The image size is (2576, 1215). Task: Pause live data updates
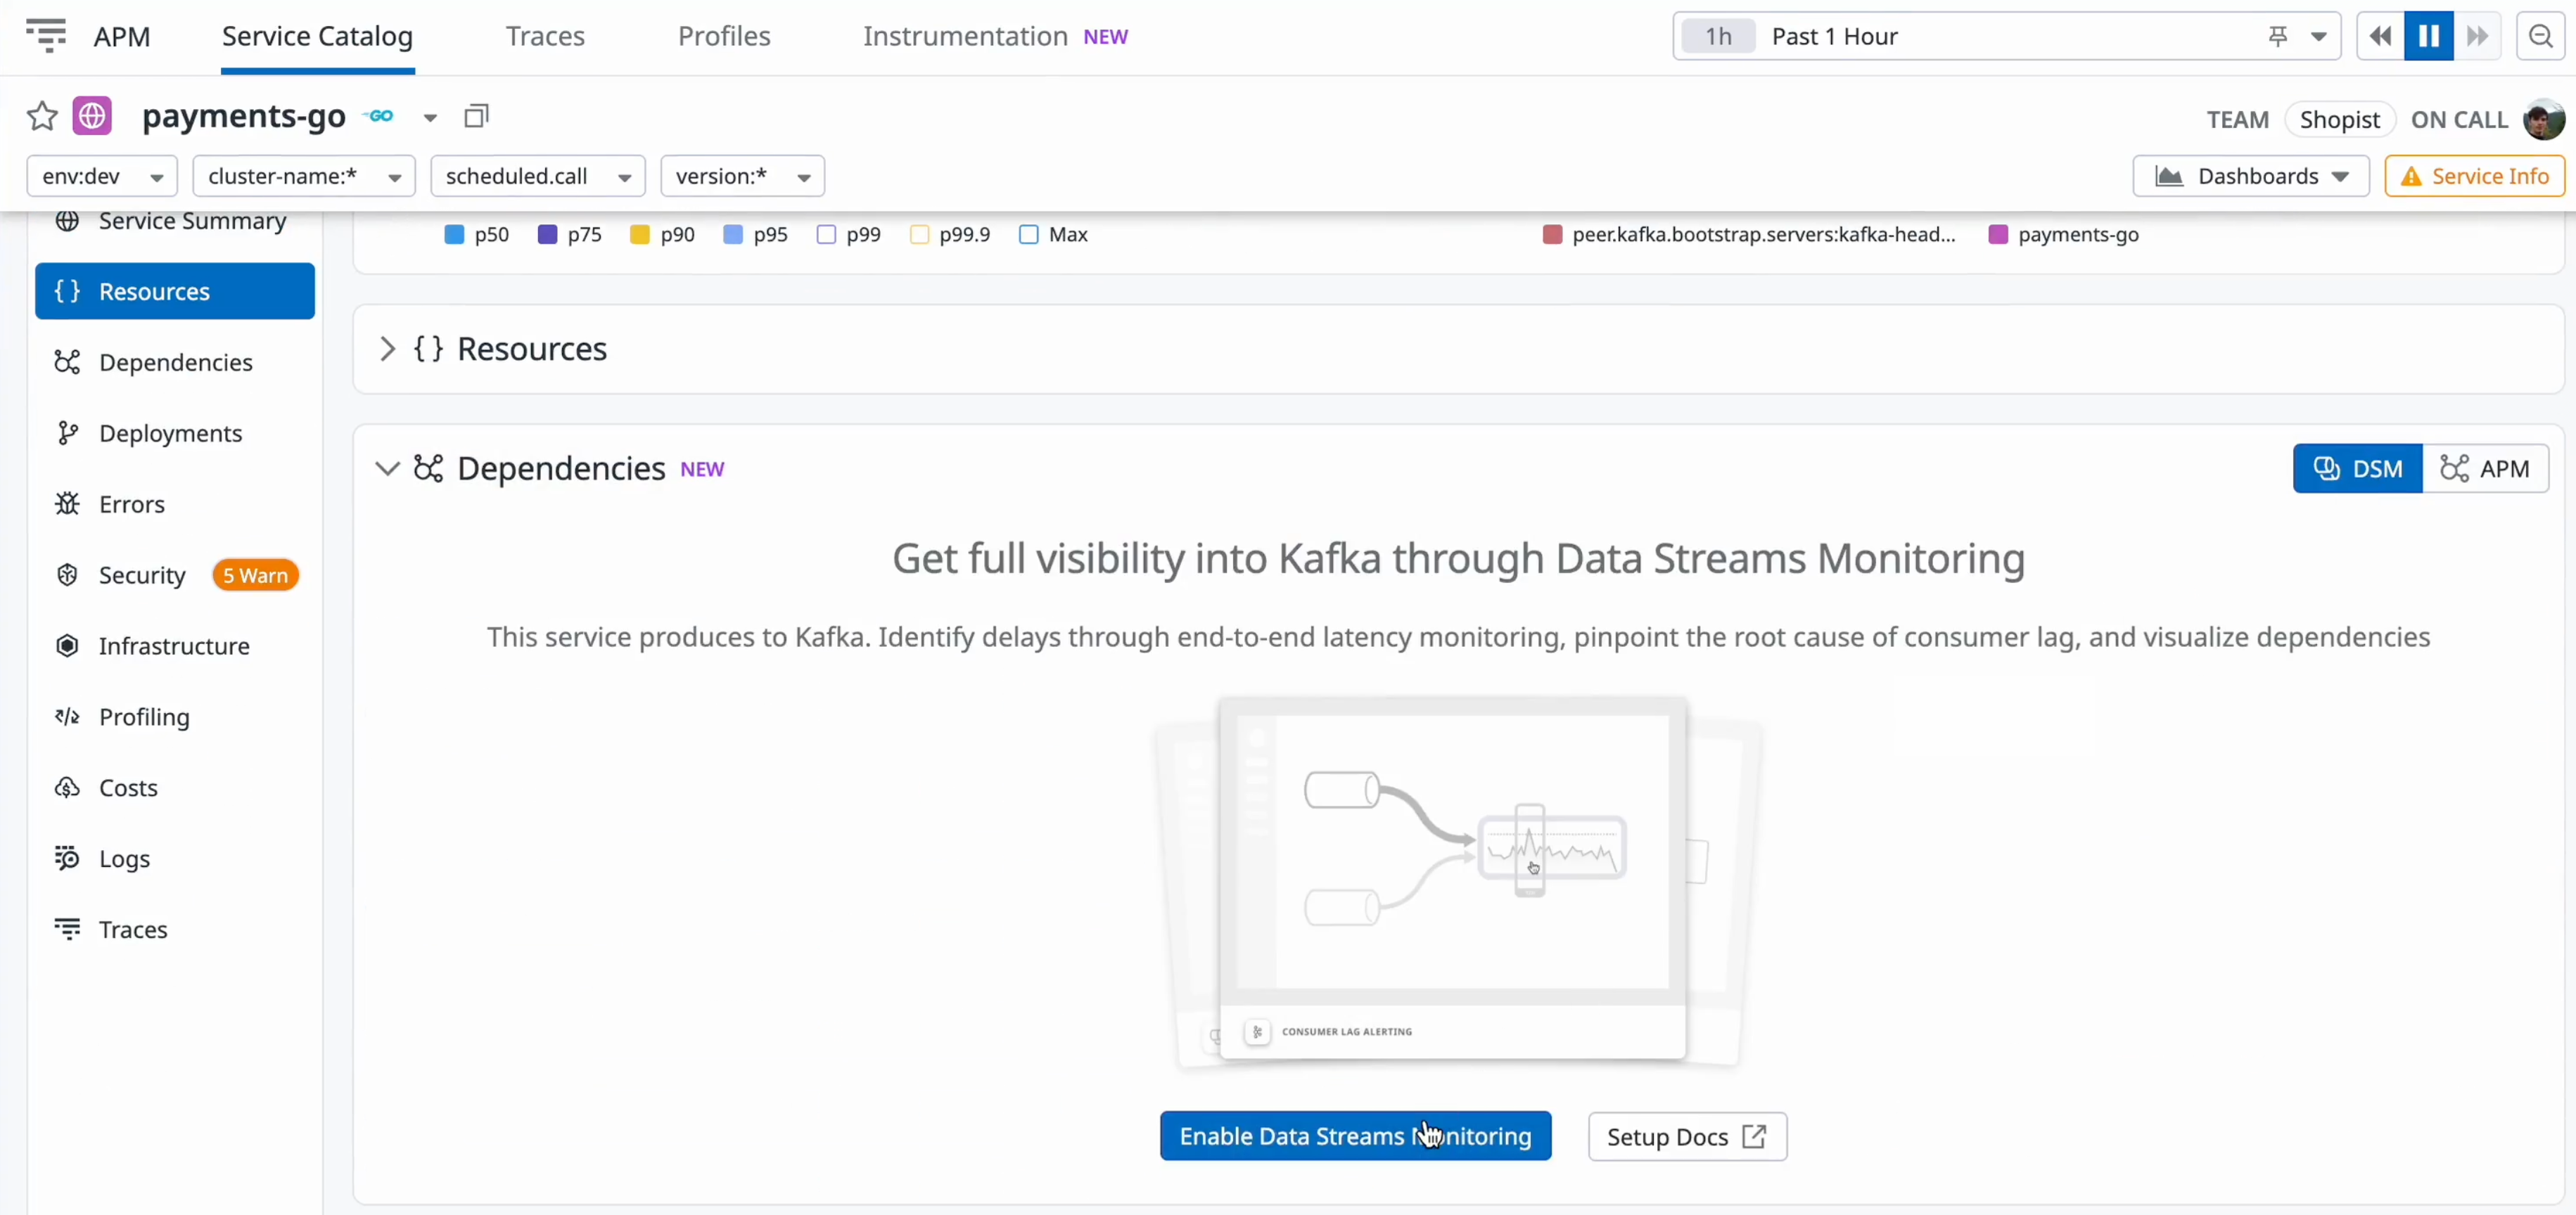tap(2428, 36)
